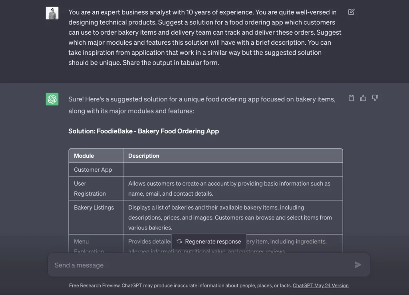
Task: Click the Bakery Listings module cell
Action: (94, 208)
